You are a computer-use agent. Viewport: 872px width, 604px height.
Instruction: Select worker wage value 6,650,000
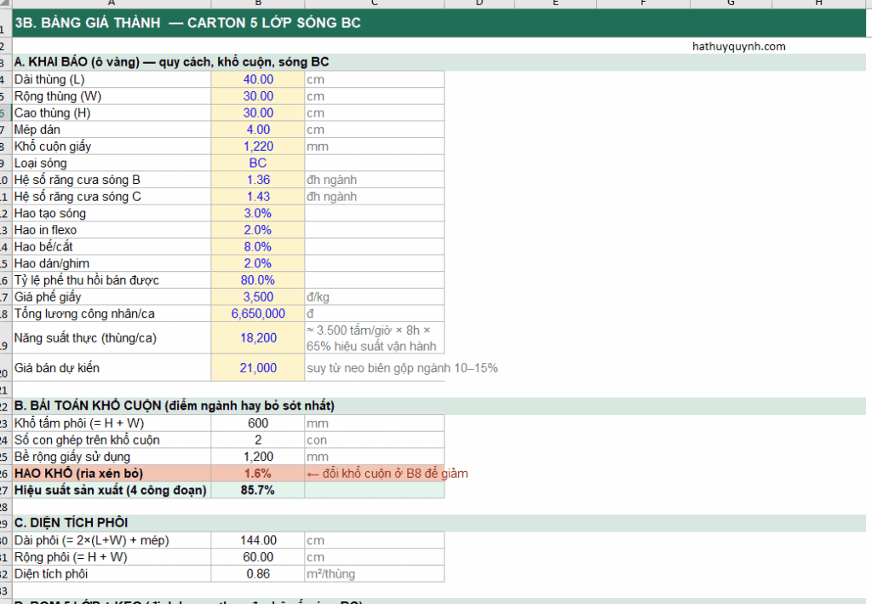(258, 314)
